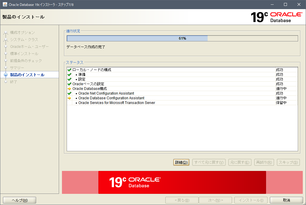Image resolution: width=306 pixels, height=205 pixels.
Task: Click the green check icon next to 設定
Action: [69, 79]
